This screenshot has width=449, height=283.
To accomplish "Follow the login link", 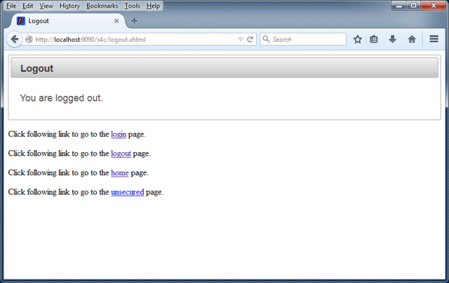I will (119, 134).
